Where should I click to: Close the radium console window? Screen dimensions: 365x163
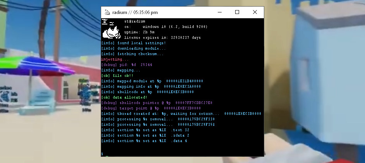tap(255, 12)
